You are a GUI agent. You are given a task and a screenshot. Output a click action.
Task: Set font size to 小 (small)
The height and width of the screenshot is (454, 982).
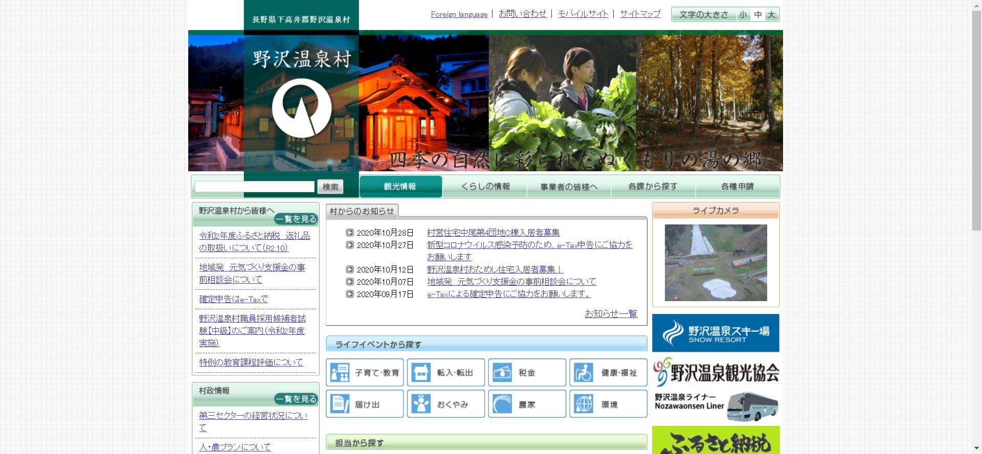pyautogui.click(x=743, y=15)
